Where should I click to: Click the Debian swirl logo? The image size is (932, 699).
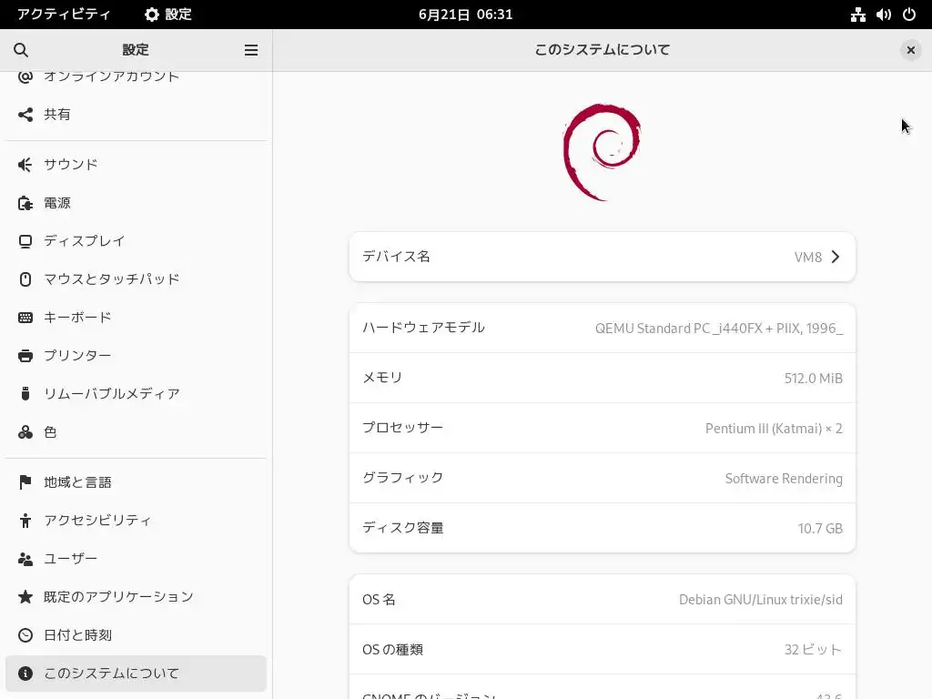click(602, 152)
